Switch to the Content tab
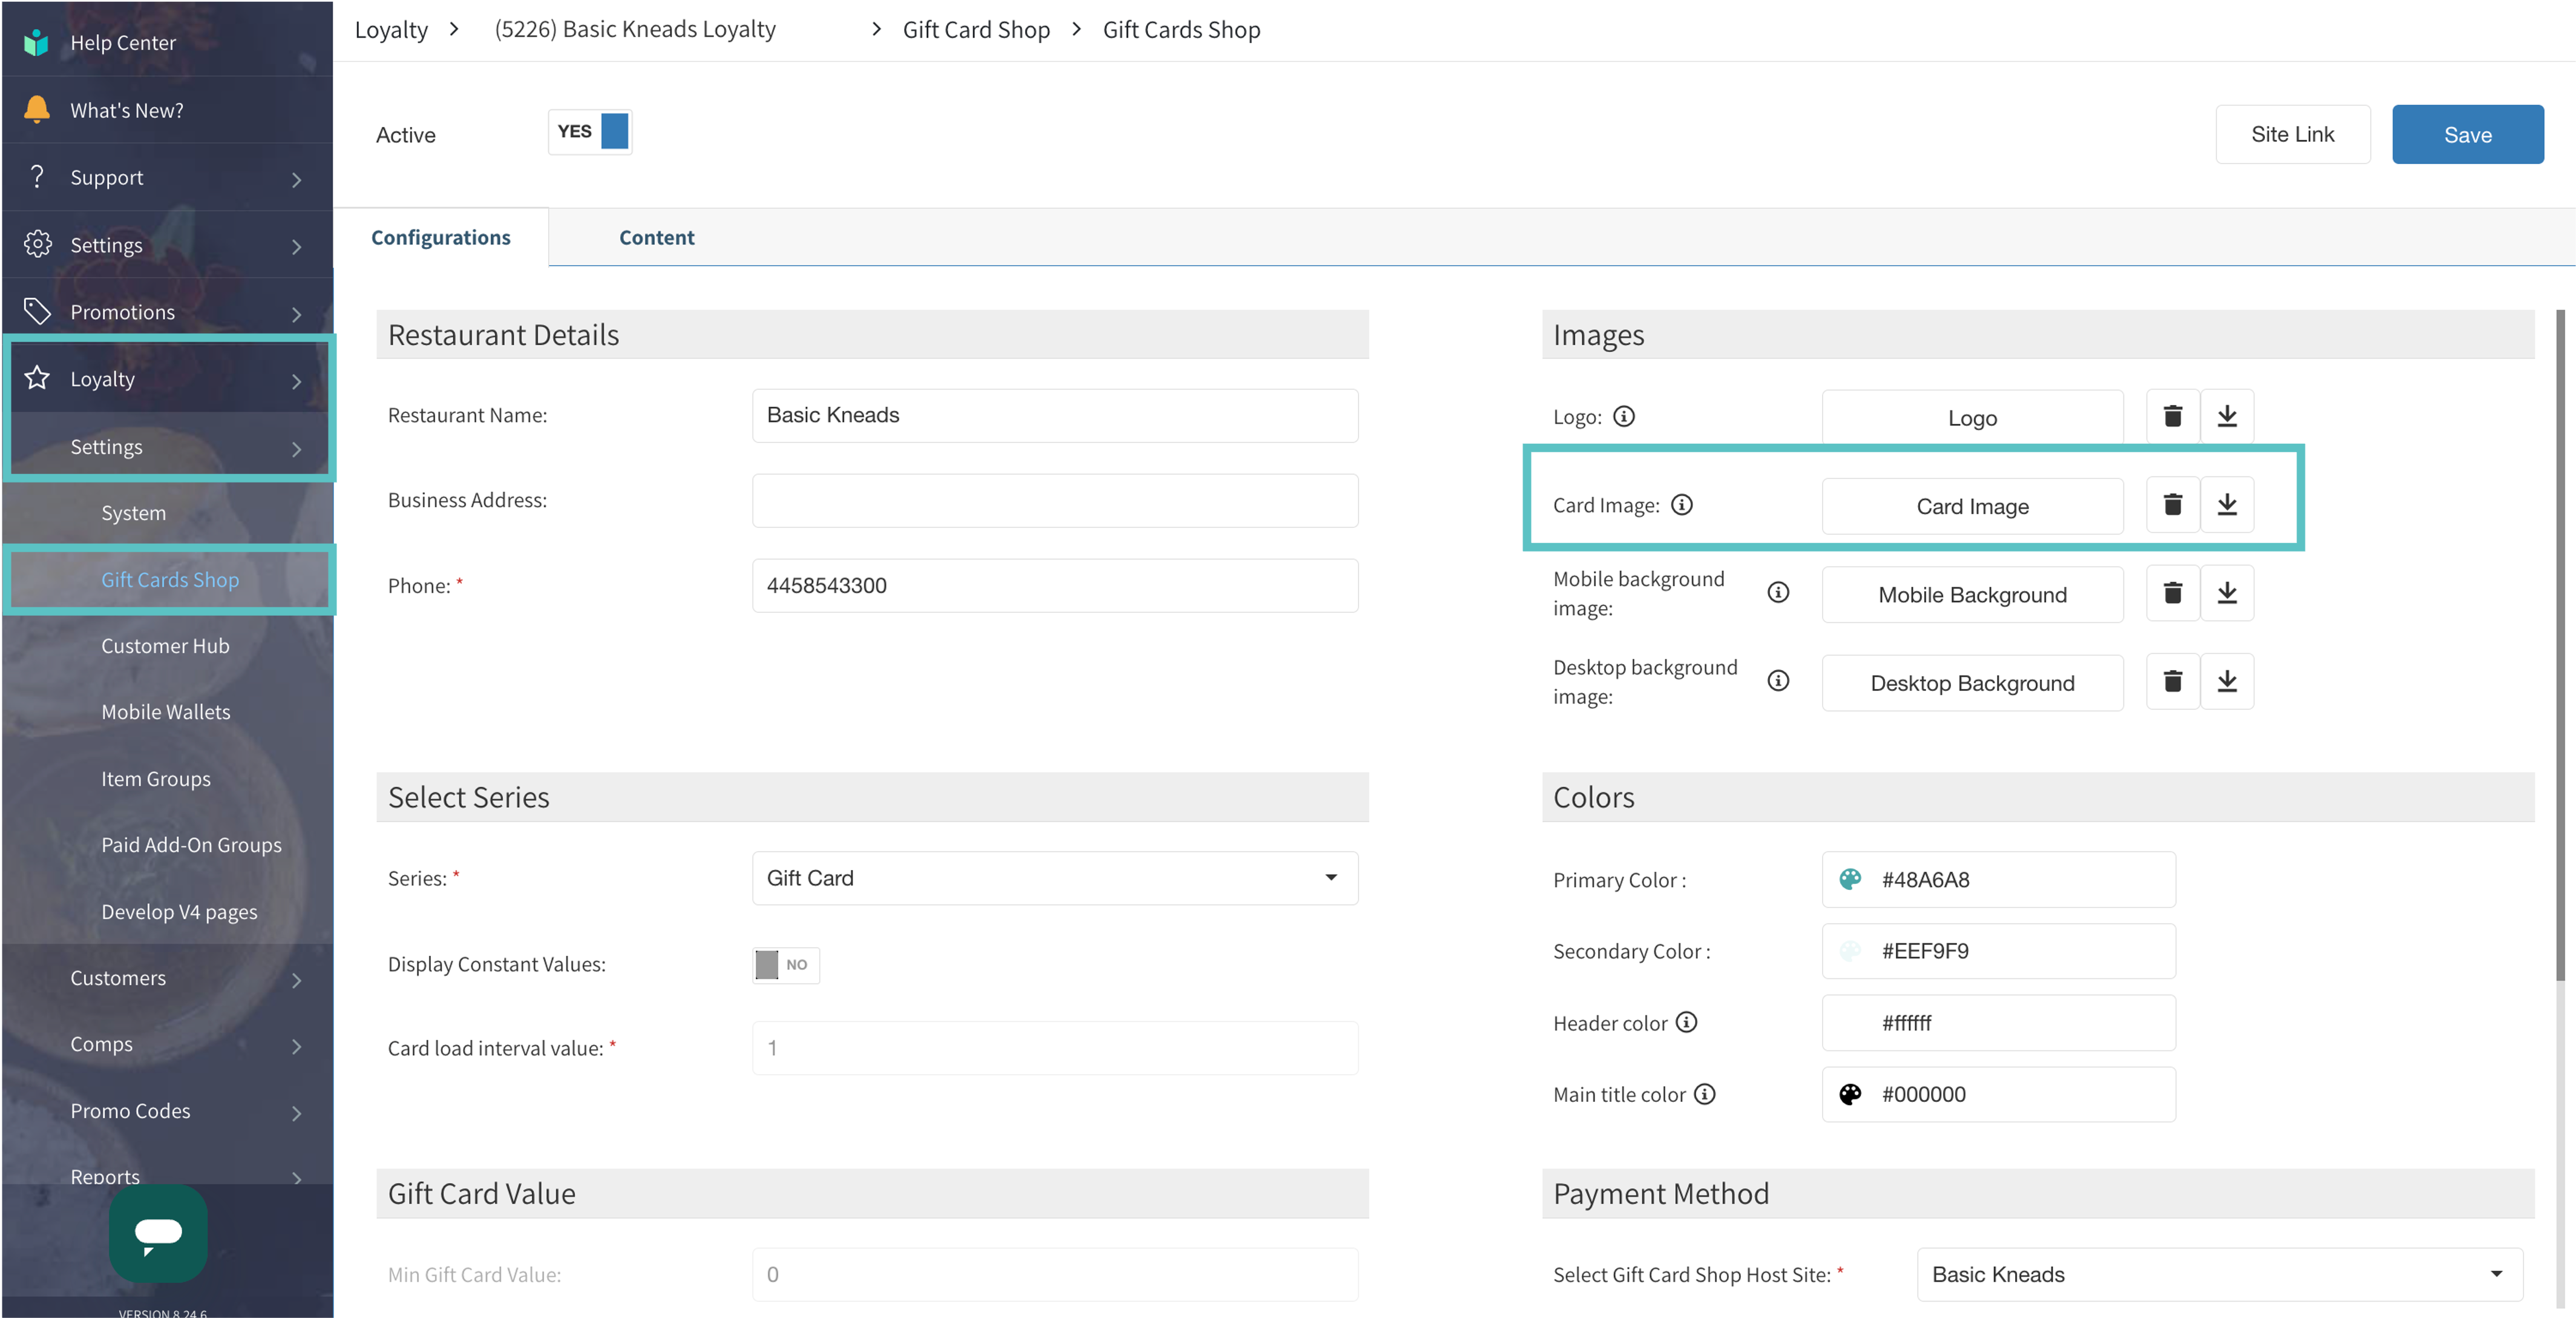 (656, 237)
